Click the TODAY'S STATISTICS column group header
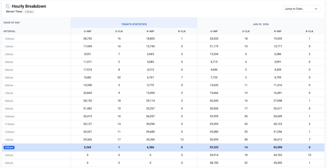Viewport: 327px width, 168px height. coord(134,24)
